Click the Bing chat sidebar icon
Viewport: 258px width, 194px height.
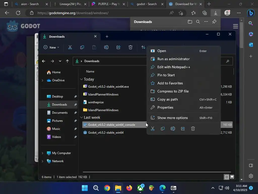click(x=251, y=13)
